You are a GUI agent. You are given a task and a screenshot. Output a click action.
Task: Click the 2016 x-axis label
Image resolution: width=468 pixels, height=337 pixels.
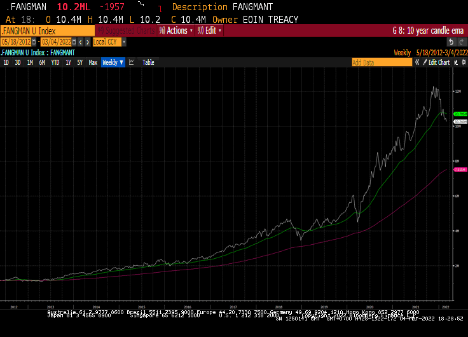pos(188,307)
